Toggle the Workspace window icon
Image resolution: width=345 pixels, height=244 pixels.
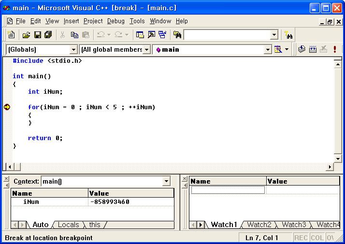click(x=140, y=35)
